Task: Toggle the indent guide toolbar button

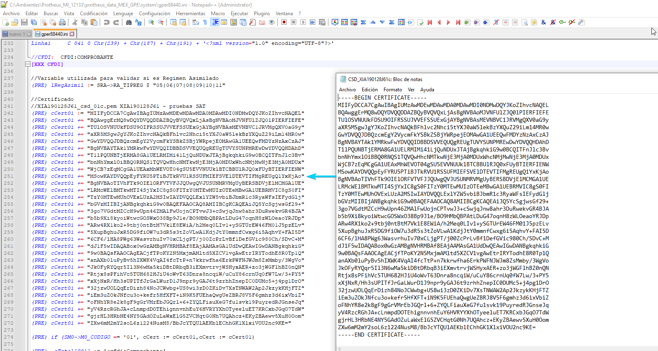Action: tap(215, 22)
